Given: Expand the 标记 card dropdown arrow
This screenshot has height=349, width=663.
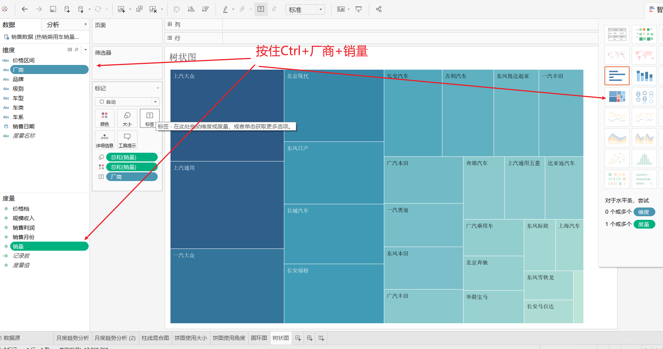Looking at the screenshot, I should click(x=158, y=88).
